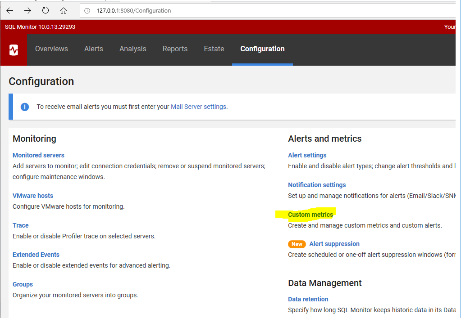Switch to the Reports tab
This screenshot has height=318, width=461.
pyautogui.click(x=175, y=49)
